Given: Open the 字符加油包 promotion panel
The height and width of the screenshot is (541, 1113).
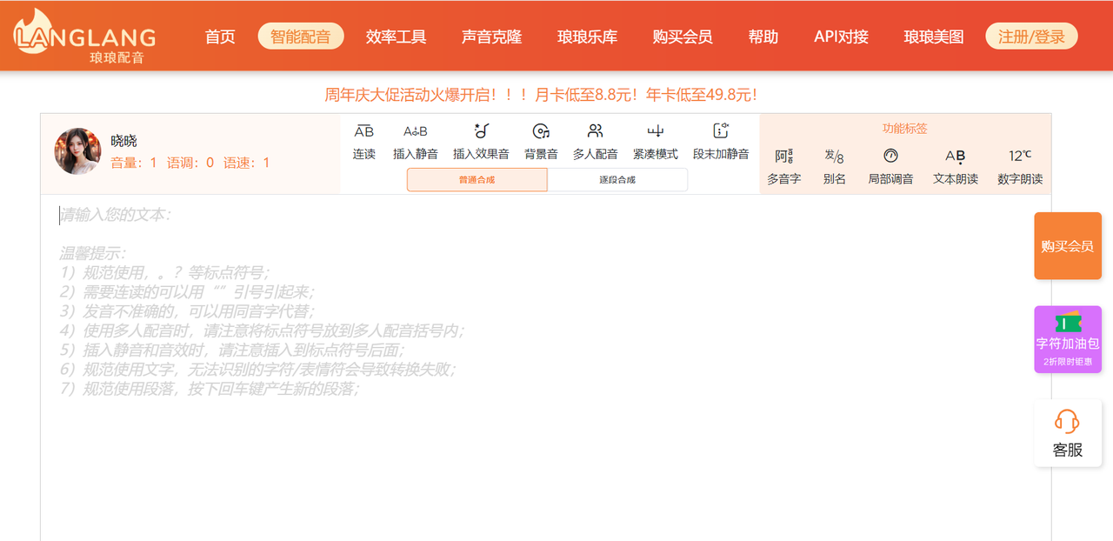Looking at the screenshot, I should [x=1067, y=339].
